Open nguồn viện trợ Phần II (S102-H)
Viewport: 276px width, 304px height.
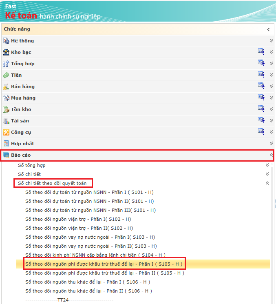pyautogui.click(x=79, y=228)
